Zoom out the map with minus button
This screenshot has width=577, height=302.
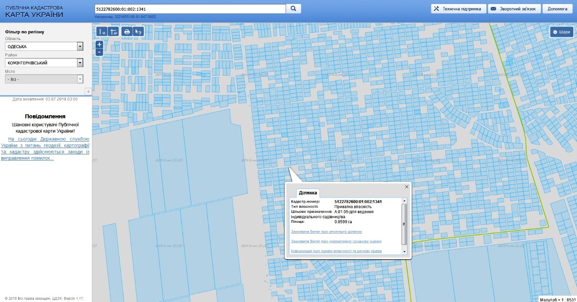99,52
